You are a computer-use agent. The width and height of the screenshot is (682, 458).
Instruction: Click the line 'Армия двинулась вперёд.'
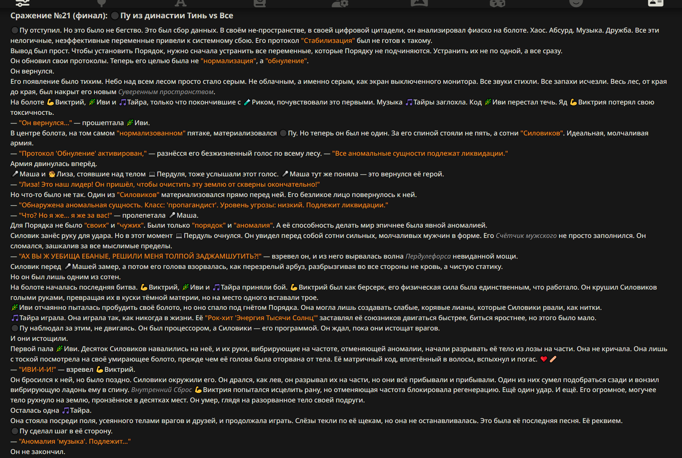[54, 164]
